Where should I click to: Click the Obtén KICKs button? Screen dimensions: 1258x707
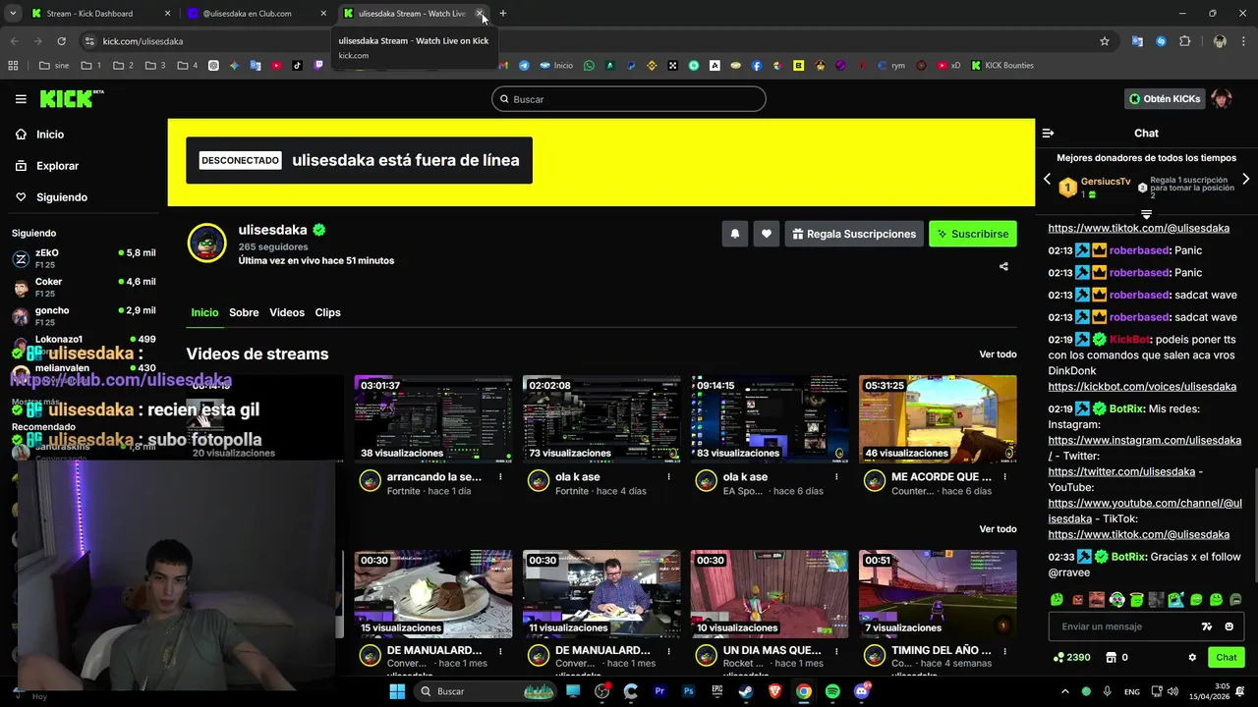coord(1165,99)
